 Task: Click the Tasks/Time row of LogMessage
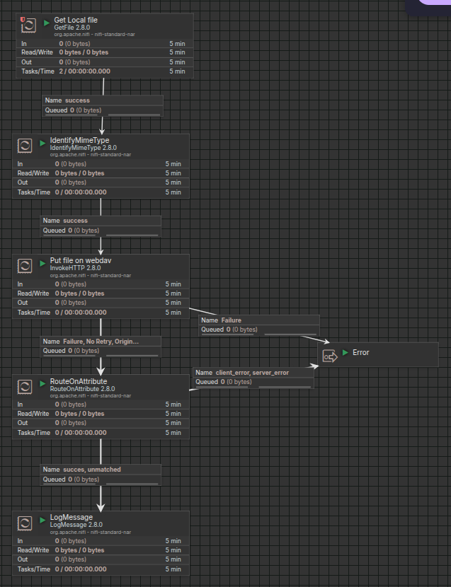click(x=101, y=569)
